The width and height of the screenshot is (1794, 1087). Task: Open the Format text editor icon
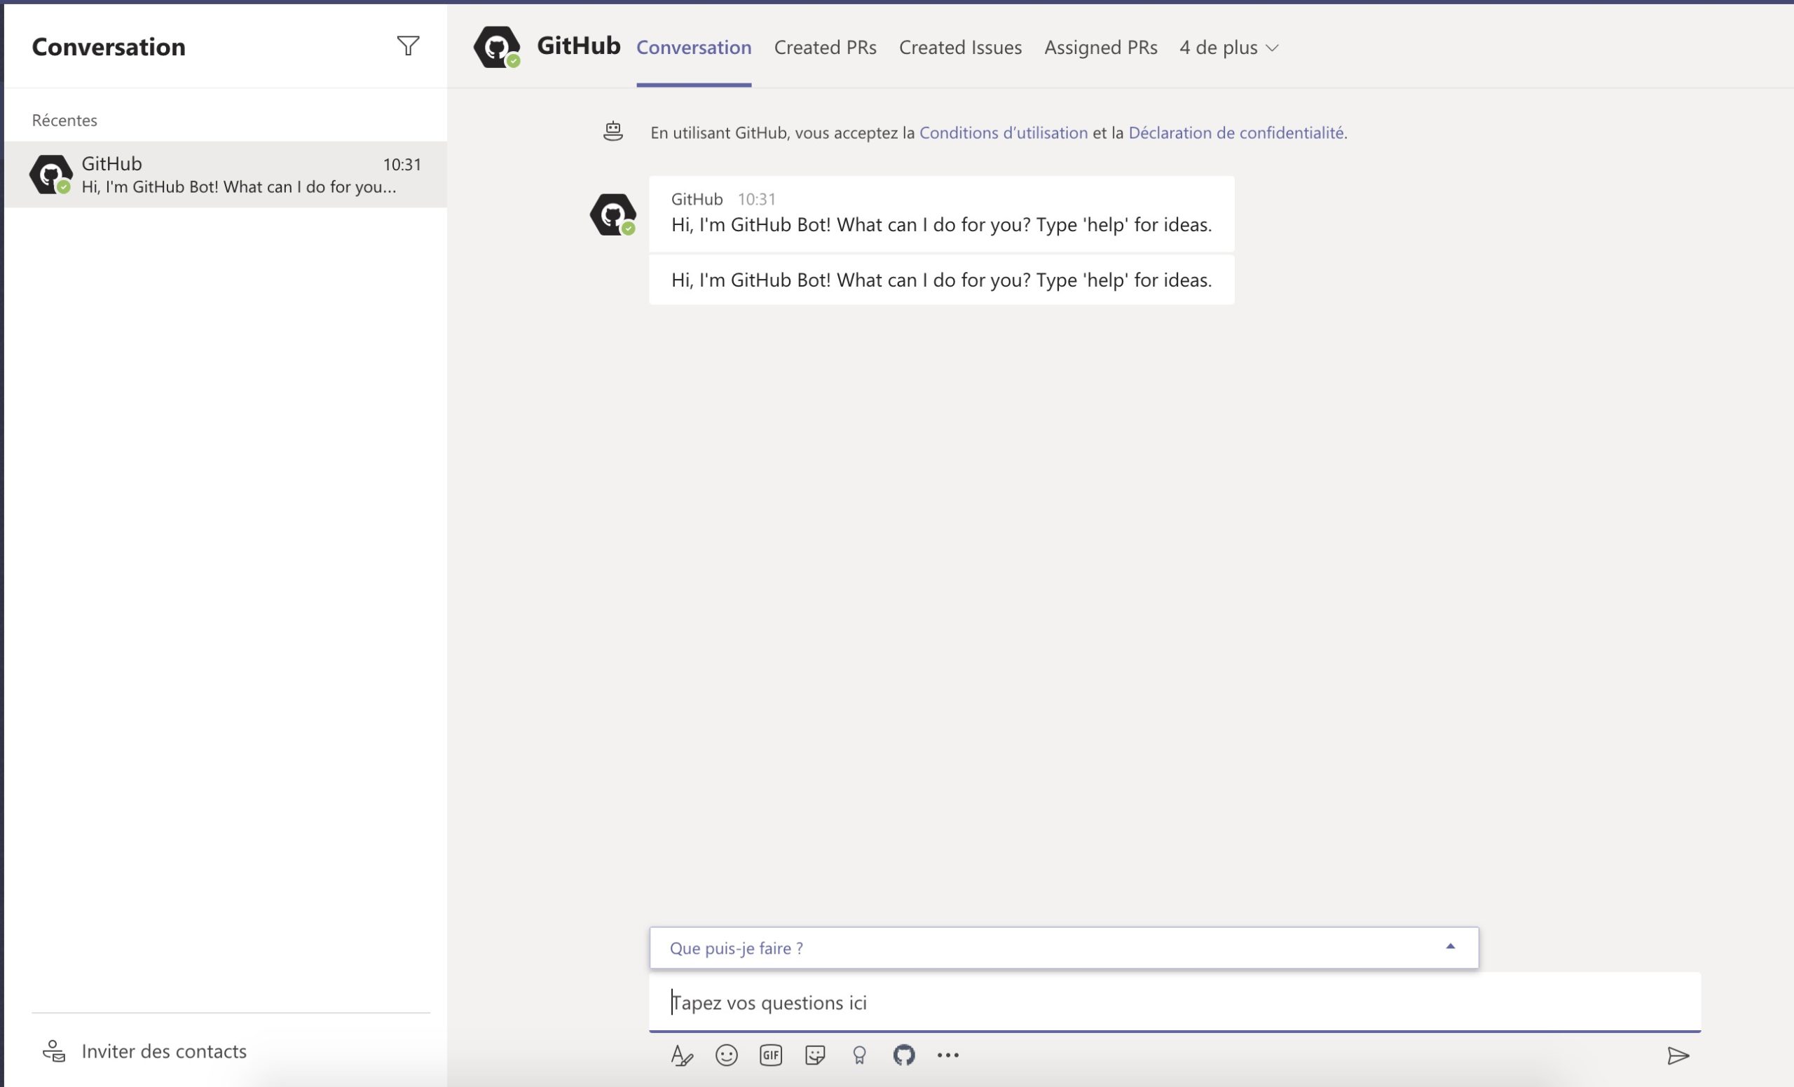click(x=681, y=1055)
